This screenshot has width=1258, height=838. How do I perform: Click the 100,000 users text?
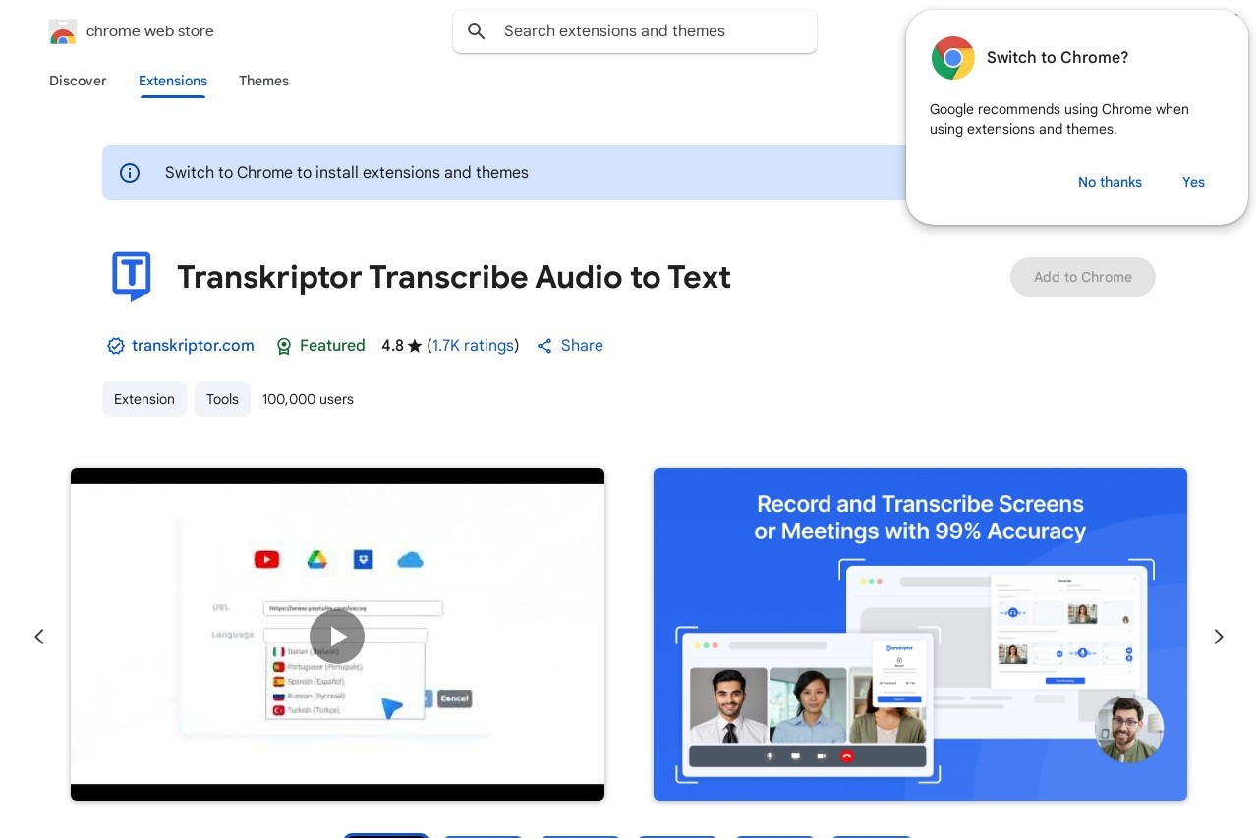tap(308, 399)
